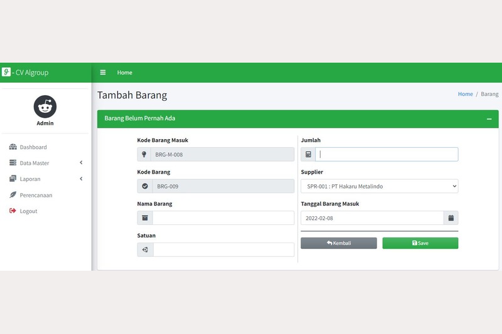Screen dimensions: 502x334
Task: Click the check-circle icon beside Kode Barang
Action: [x=145, y=186]
